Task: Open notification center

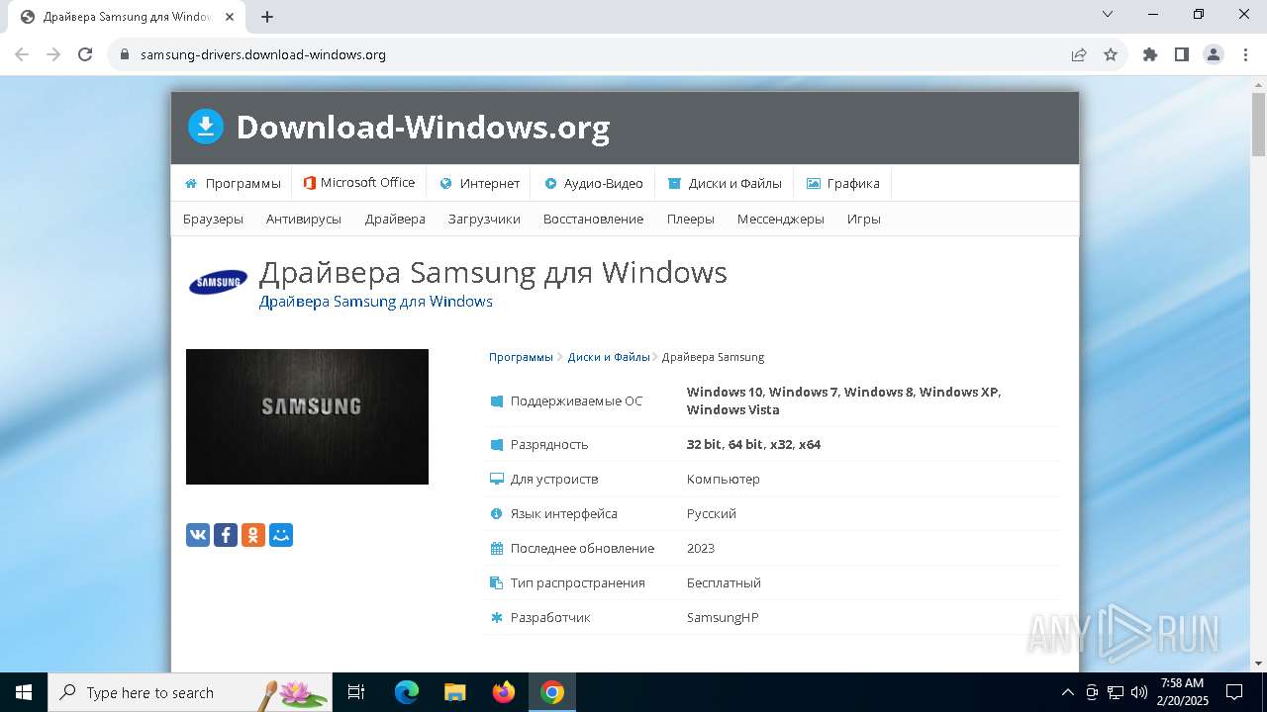Action: coord(1234,692)
